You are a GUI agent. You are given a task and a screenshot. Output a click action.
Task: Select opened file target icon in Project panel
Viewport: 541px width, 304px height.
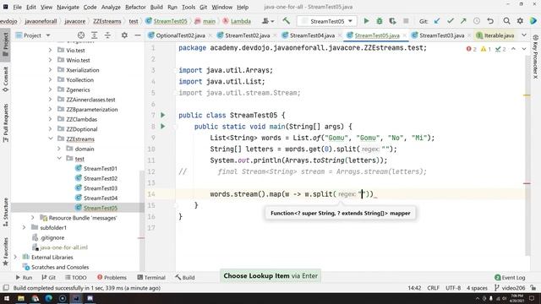tap(81, 35)
